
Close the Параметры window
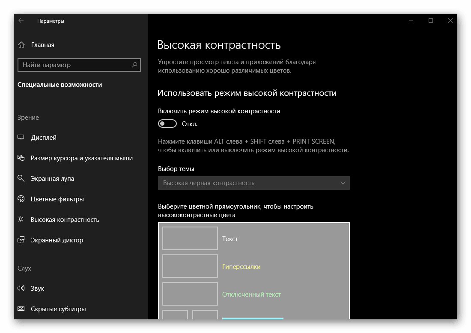tap(450, 21)
